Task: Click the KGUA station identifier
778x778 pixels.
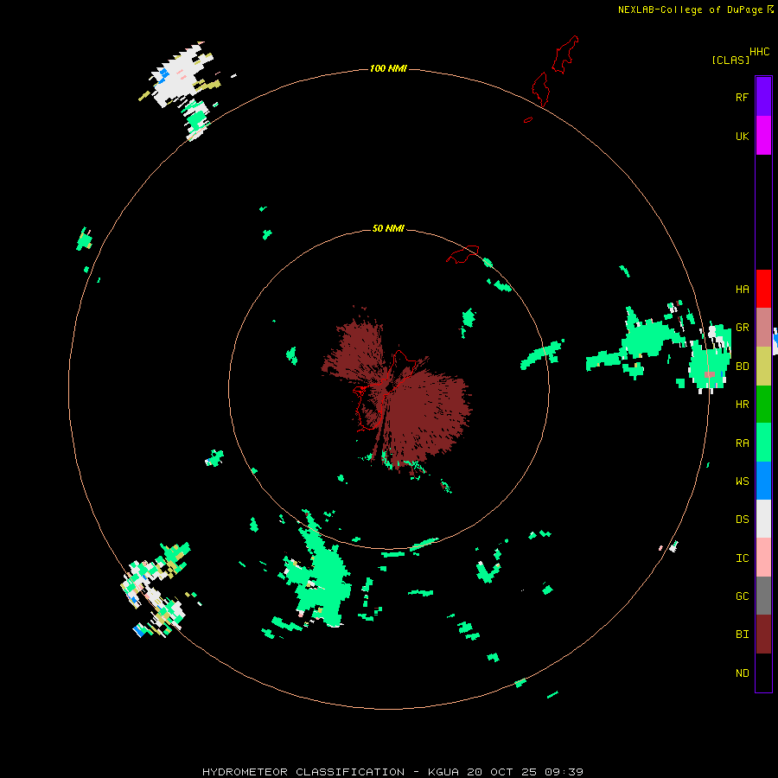Action: click(x=443, y=772)
